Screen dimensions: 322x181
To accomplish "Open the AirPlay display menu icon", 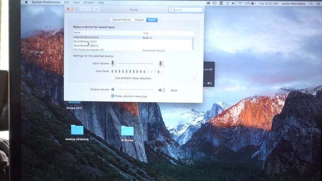I will [215, 4].
